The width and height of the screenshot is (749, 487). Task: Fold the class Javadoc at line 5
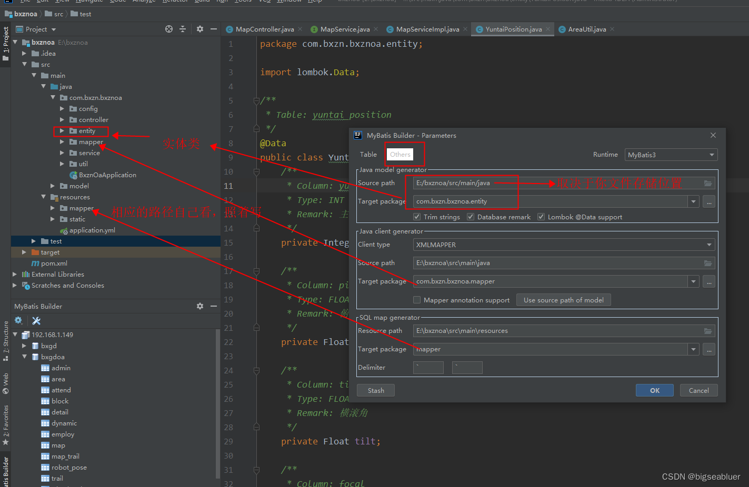click(256, 100)
